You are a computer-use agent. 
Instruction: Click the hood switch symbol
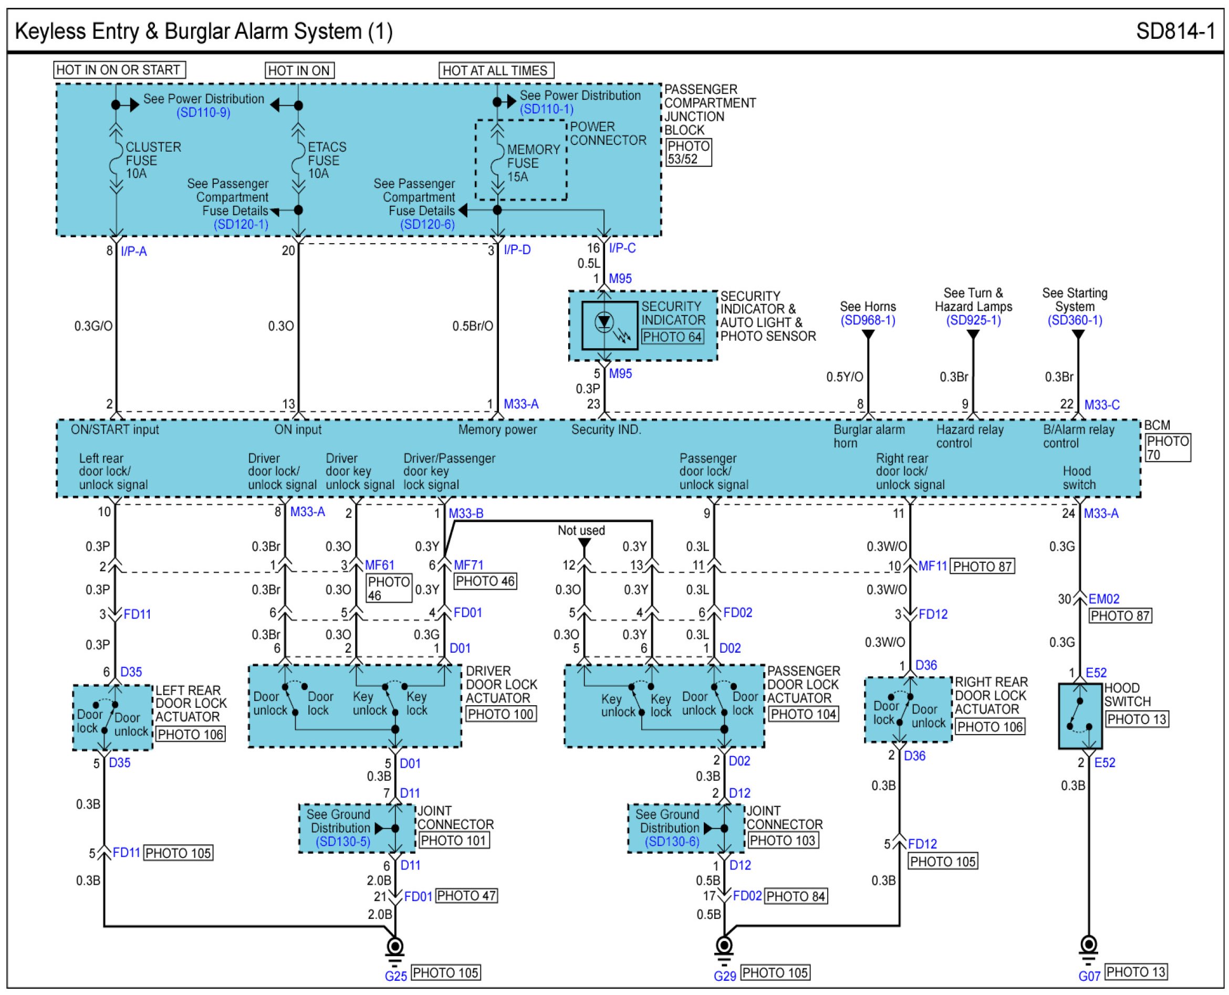point(1080,716)
